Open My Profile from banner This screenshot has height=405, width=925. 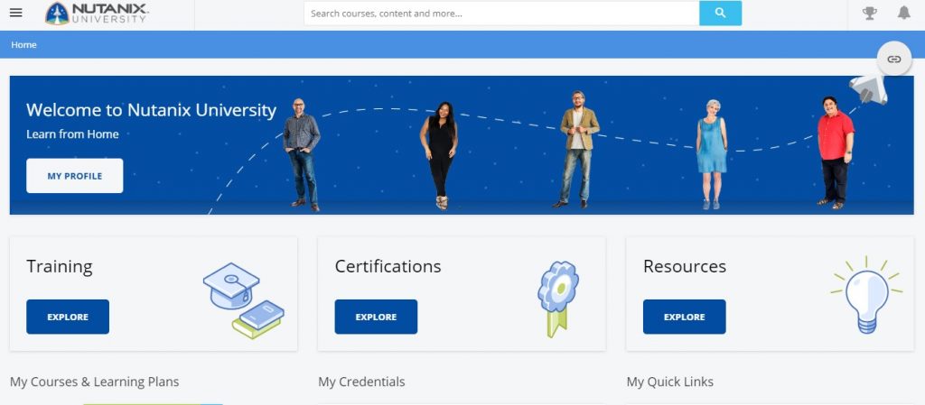point(75,175)
